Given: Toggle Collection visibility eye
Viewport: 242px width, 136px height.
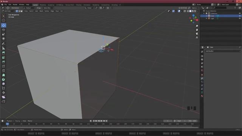Looking at the screenshot, I should point(240,14).
